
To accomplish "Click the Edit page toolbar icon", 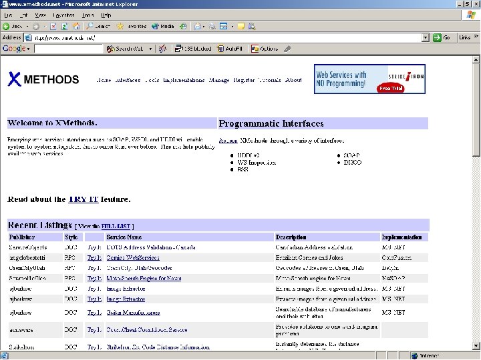I will 224,26.
